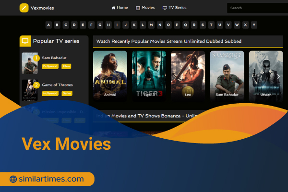This screenshot has width=288, height=192.
Task: Filter titles by letter H
Action: [x=108, y=25]
